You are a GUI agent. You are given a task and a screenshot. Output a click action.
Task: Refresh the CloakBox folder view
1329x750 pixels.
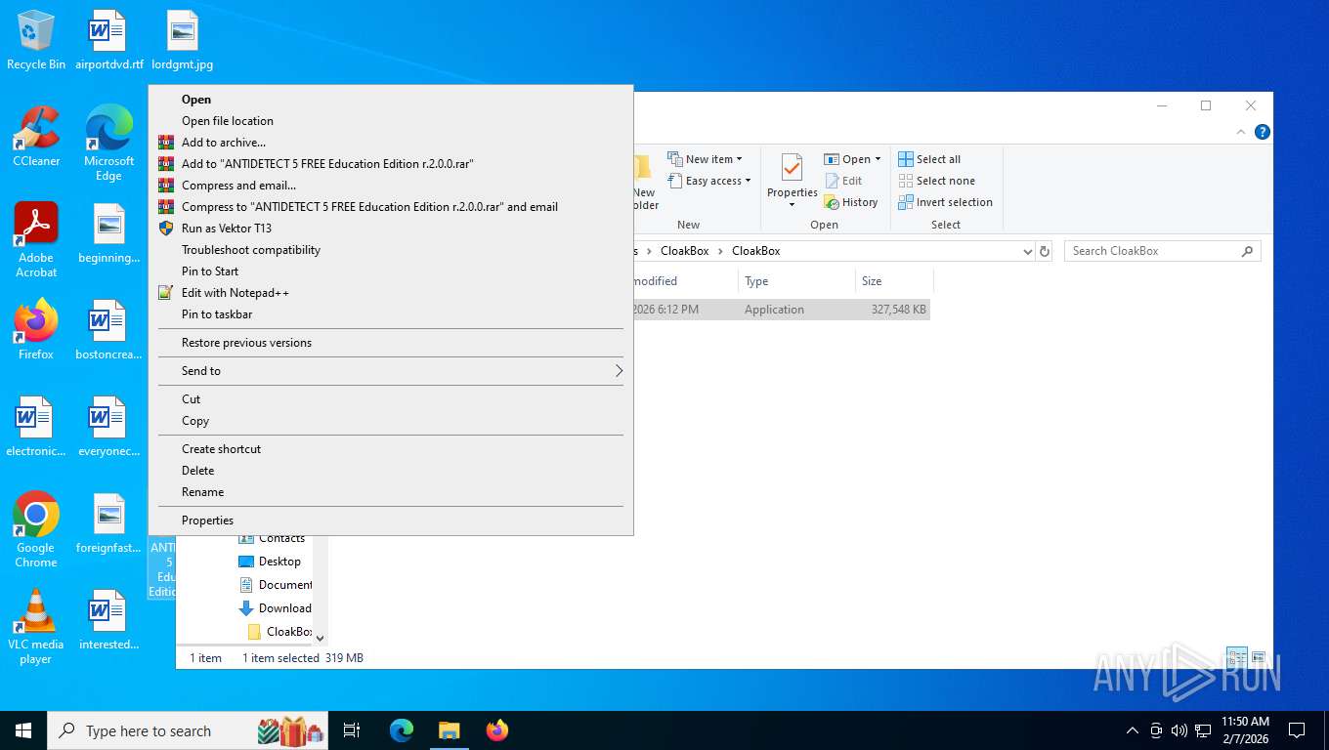click(1045, 251)
